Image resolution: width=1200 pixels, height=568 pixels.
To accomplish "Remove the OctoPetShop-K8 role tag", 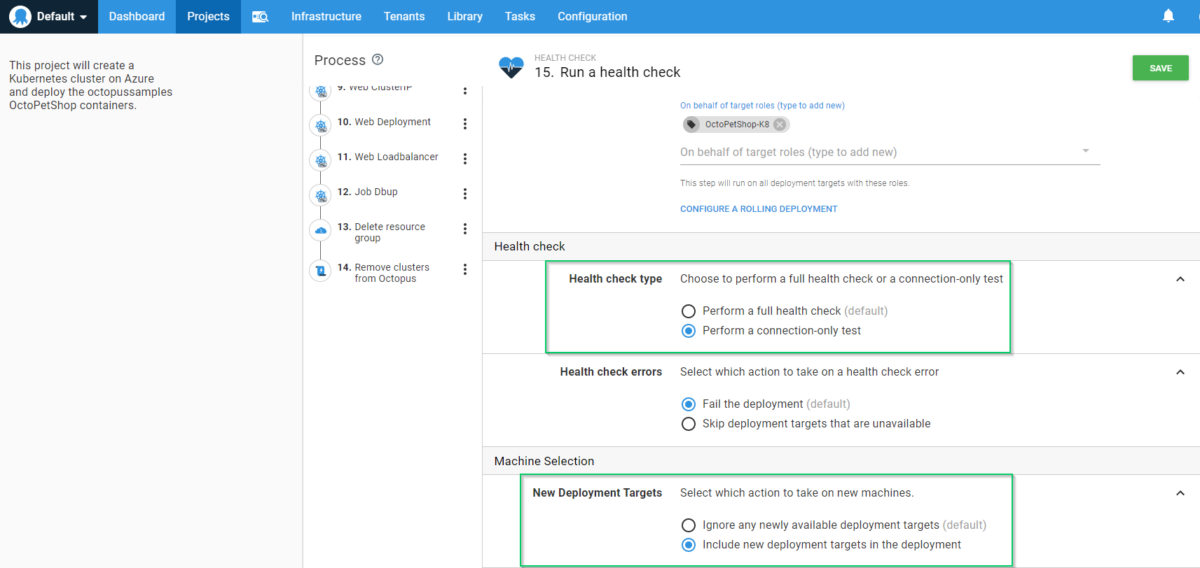I will point(780,125).
